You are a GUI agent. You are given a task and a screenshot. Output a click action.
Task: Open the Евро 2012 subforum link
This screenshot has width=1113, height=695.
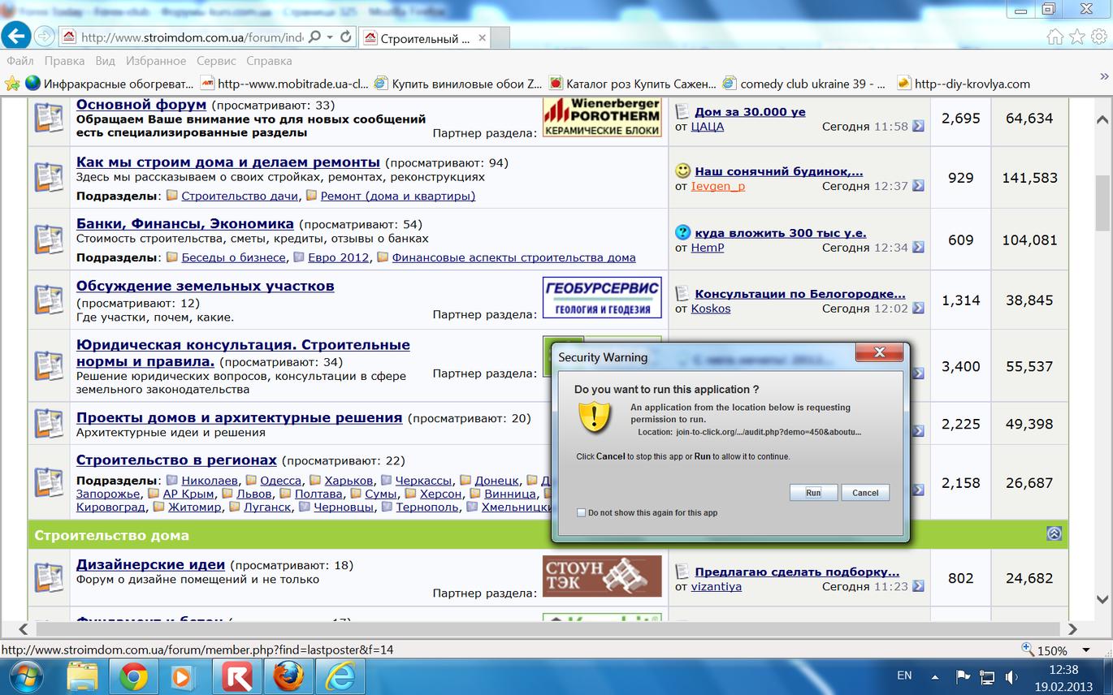338,257
